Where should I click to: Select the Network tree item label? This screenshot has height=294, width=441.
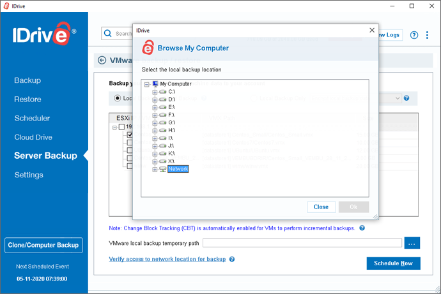[178, 169]
